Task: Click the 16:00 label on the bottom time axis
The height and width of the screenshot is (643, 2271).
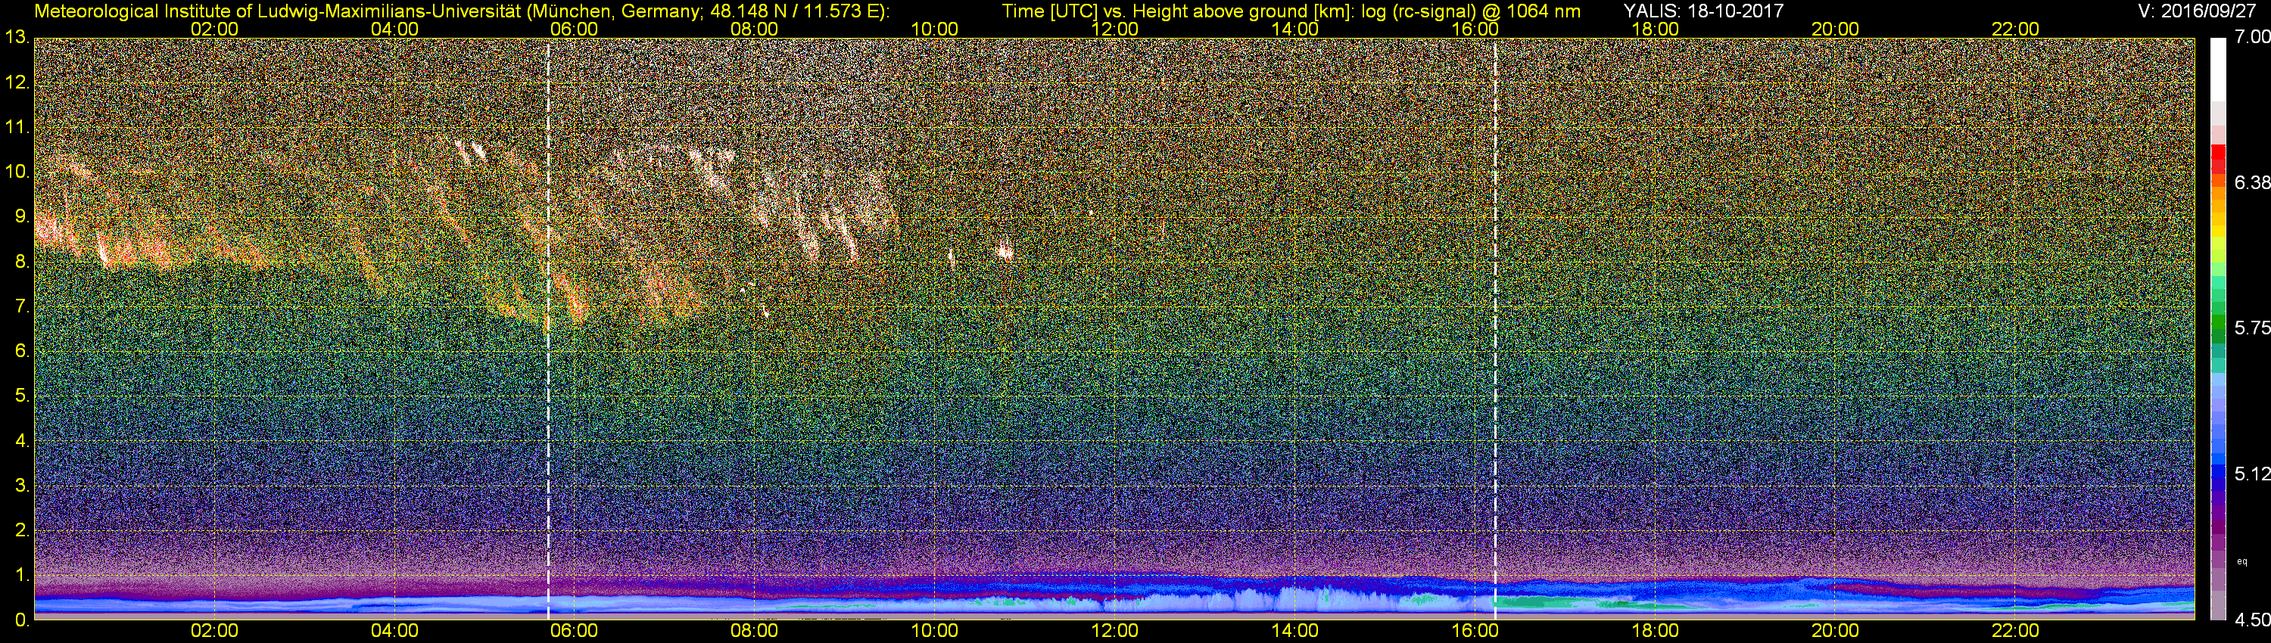Action: (x=1475, y=632)
